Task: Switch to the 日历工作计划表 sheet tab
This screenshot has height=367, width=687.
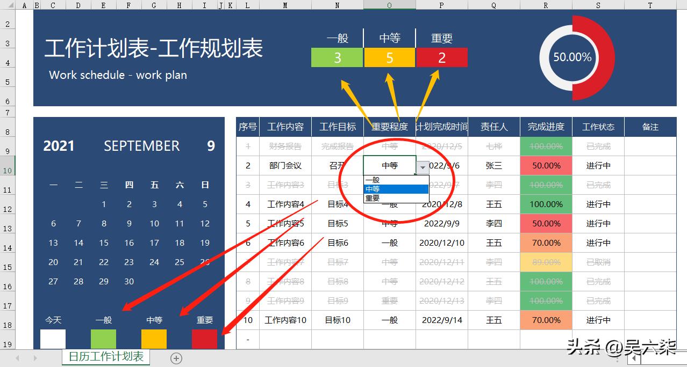Action: (x=105, y=355)
